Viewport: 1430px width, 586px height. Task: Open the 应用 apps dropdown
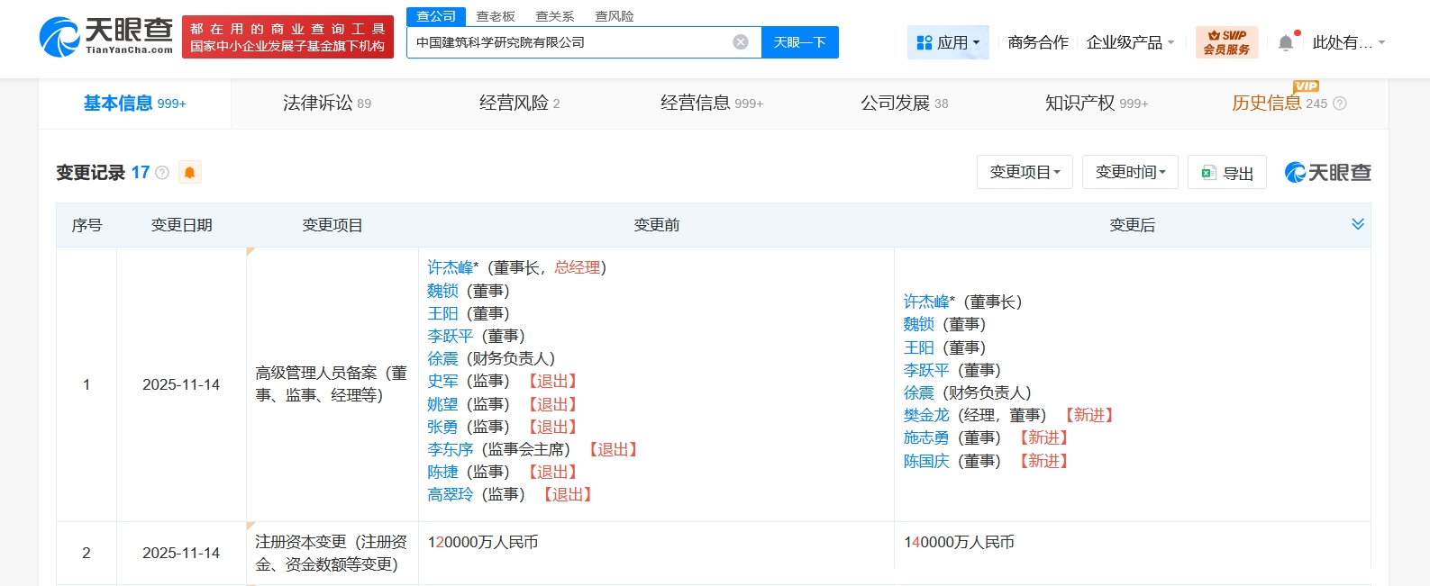[x=947, y=42]
